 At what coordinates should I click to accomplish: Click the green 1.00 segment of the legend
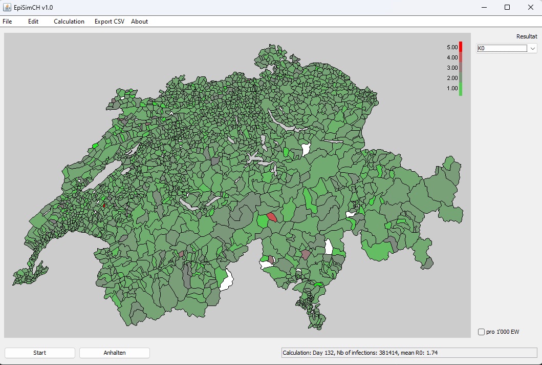click(x=460, y=88)
